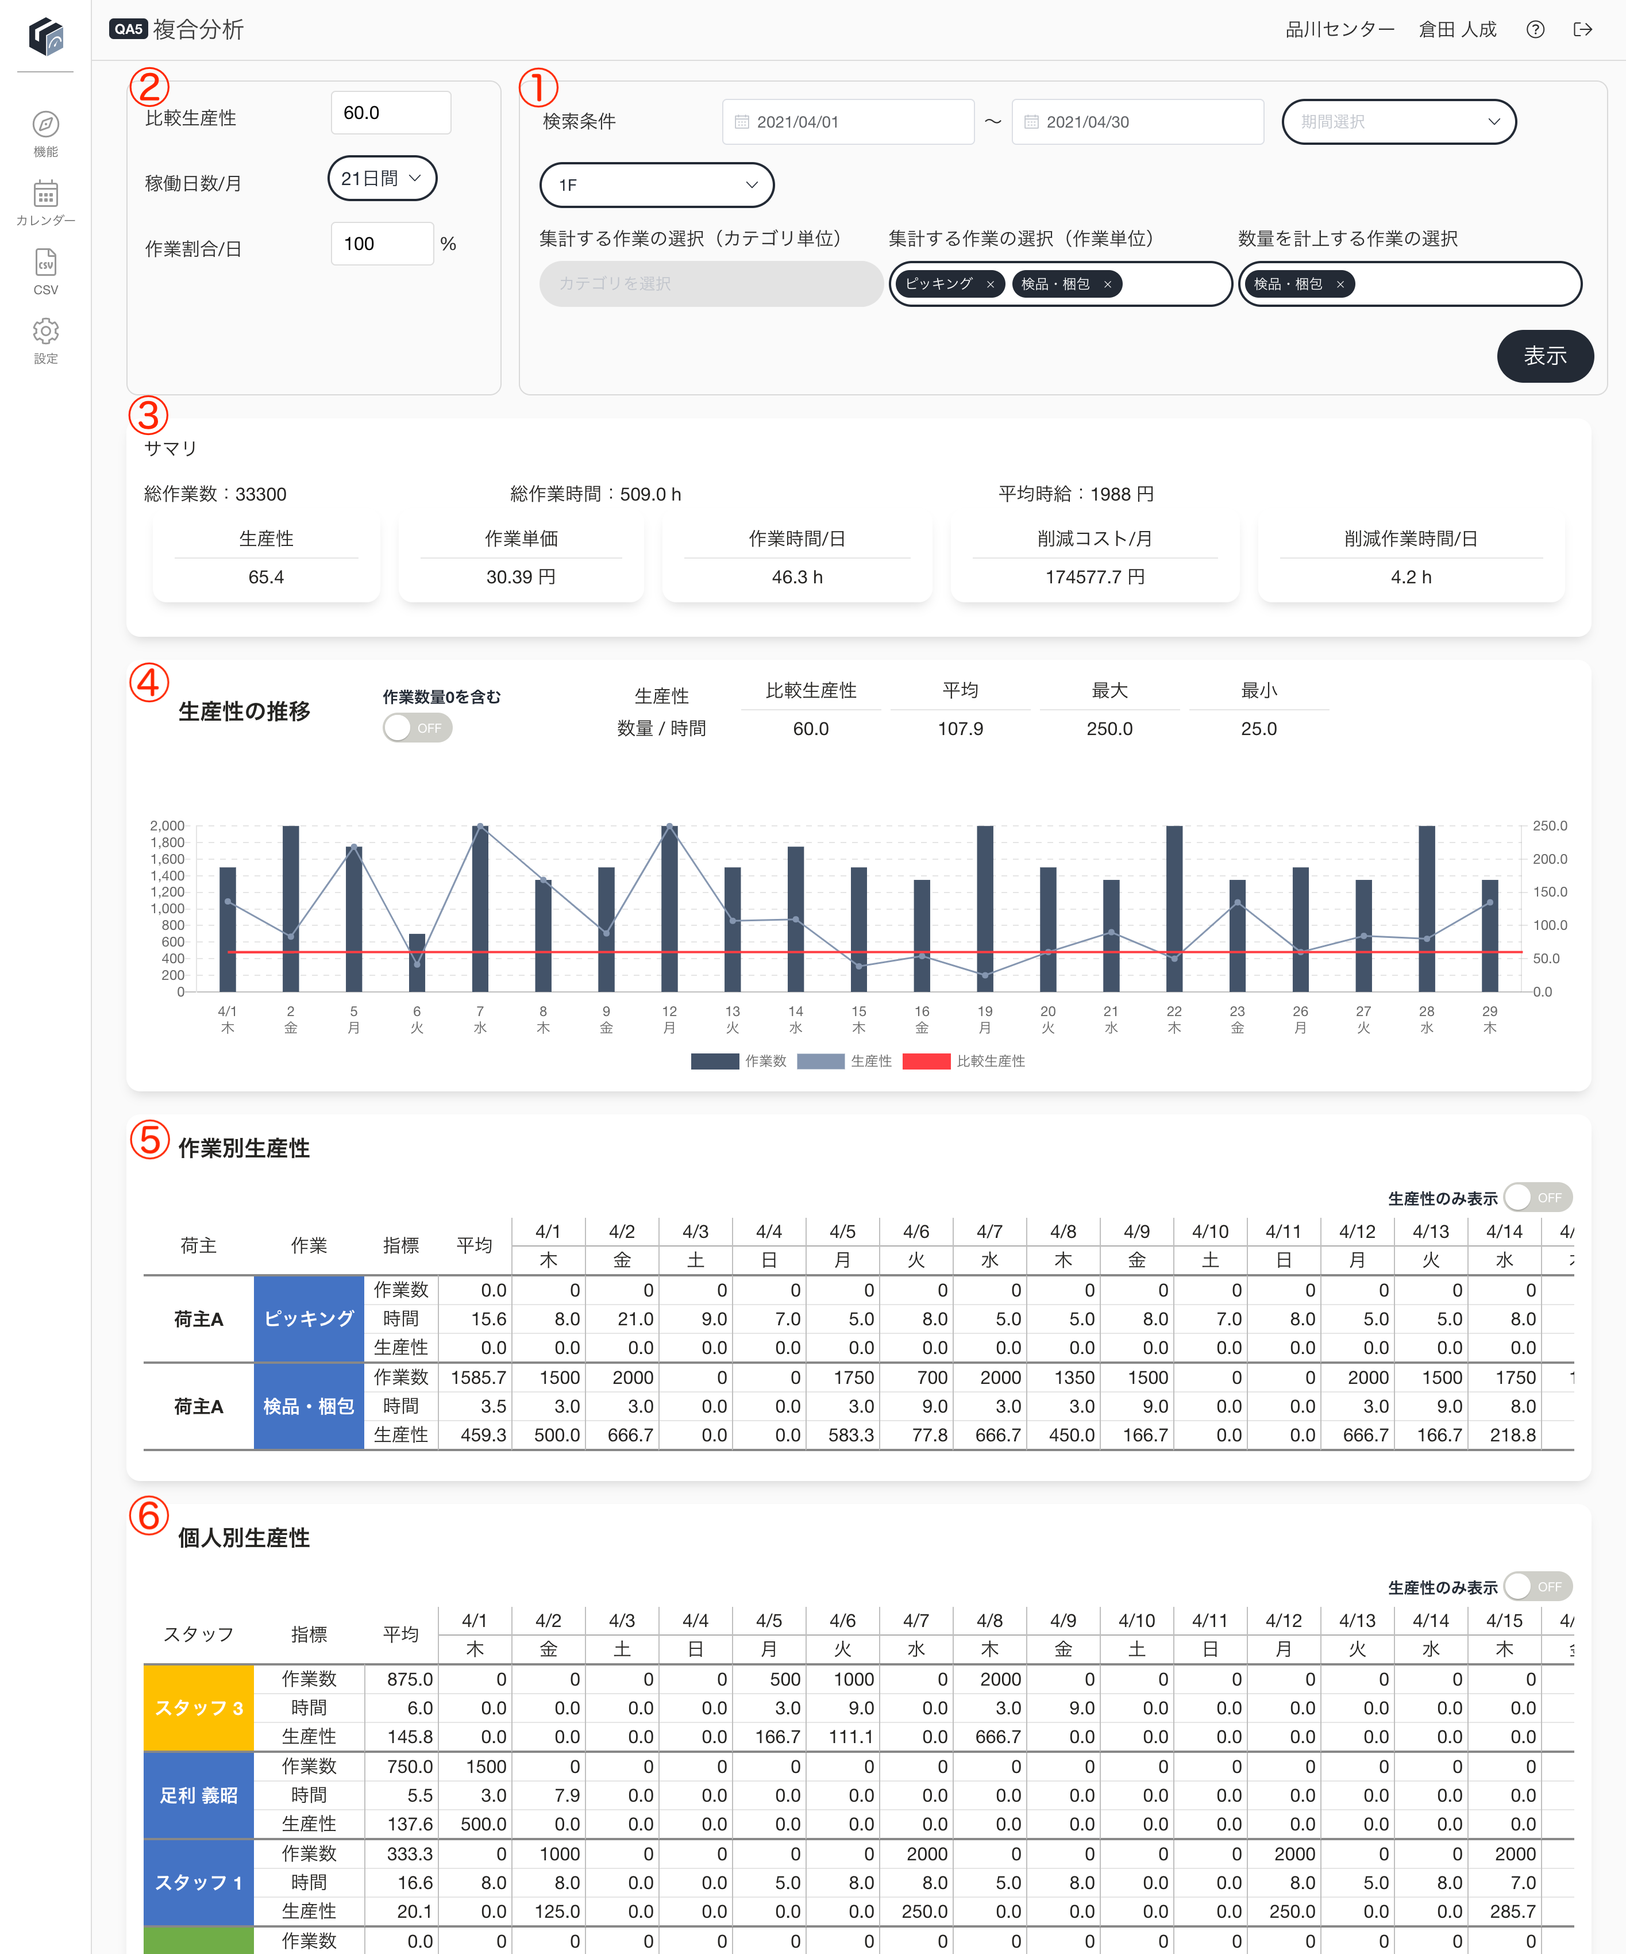Click the blue 検品・梱包 cell in the table
Image resolution: width=1626 pixels, height=1954 pixels.
click(309, 1406)
